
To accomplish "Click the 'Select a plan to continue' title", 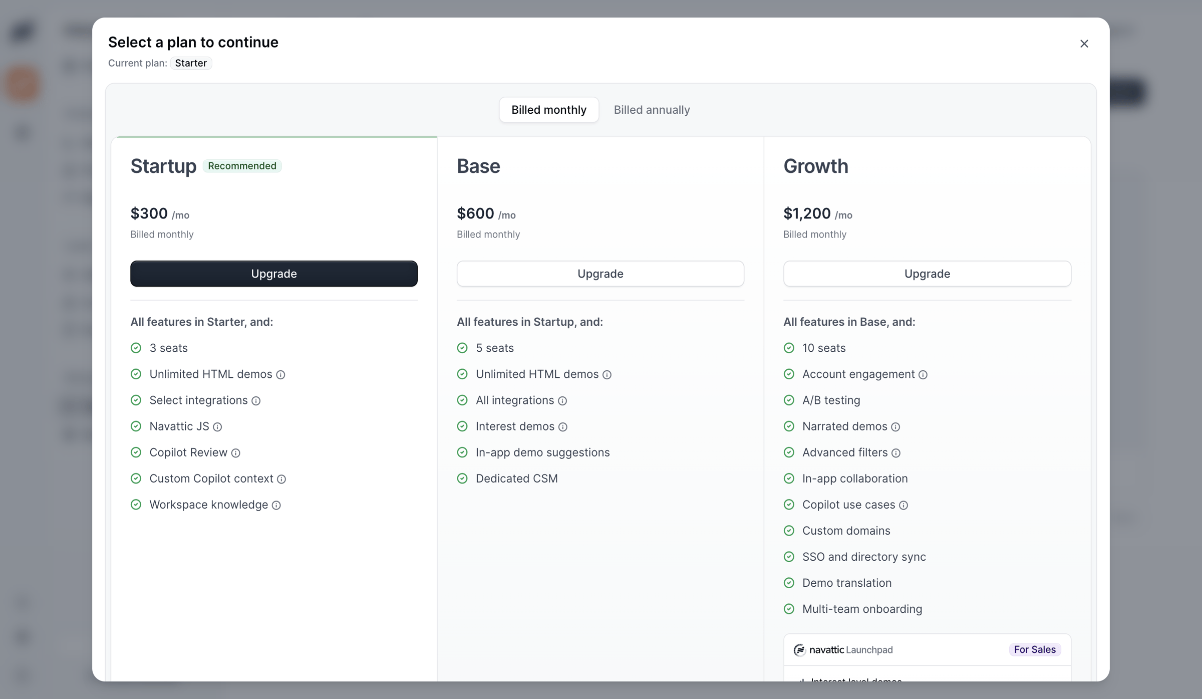I will 193,42.
